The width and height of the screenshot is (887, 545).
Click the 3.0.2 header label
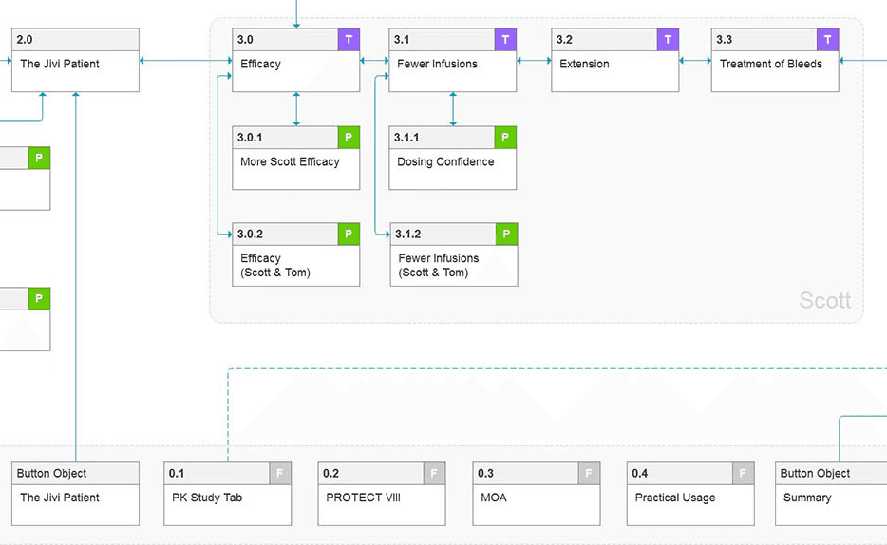[x=250, y=235]
